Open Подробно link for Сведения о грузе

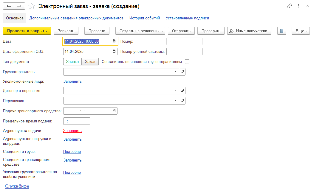click(x=72, y=151)
